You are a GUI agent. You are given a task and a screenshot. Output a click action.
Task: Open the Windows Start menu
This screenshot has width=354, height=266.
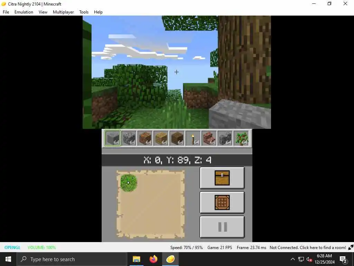(x=8, y=259)
